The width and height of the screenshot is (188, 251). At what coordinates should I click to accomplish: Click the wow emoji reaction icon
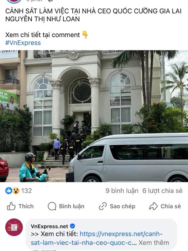16,191
